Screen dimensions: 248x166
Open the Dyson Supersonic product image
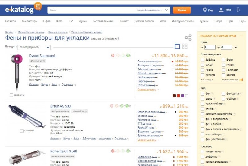[17, 72]
